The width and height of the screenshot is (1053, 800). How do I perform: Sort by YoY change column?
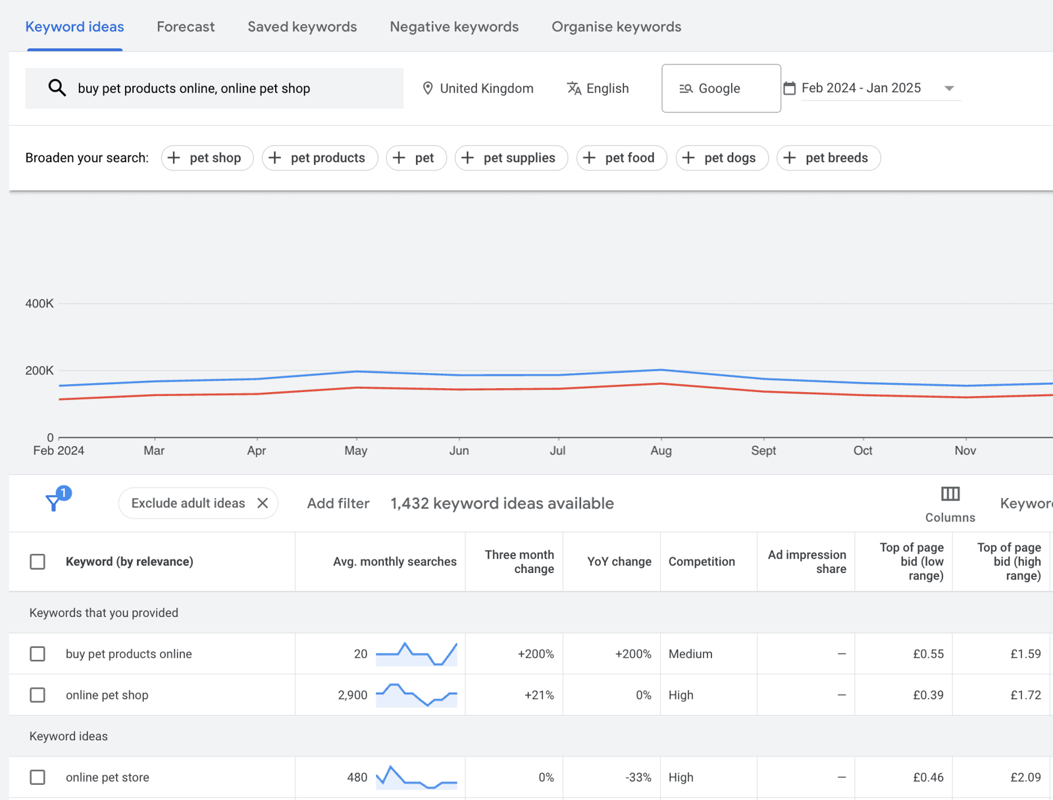(619, 562)
